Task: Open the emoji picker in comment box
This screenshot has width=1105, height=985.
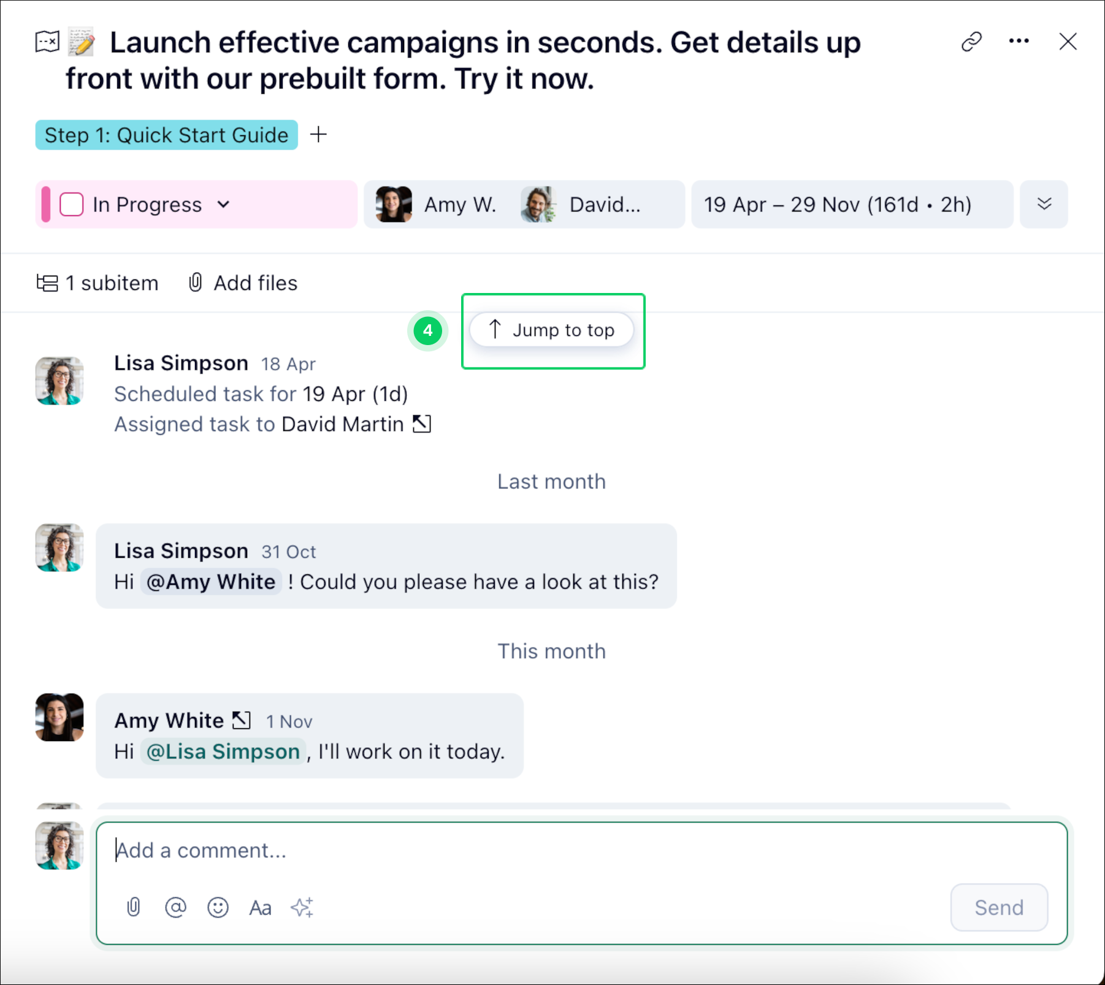Action: [x=218, y=907]
